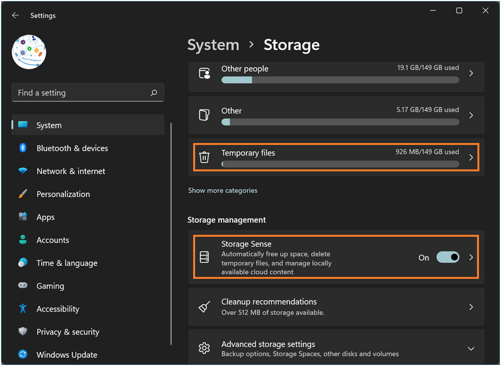
Task: Open System settings category
Action: pos(88,125)
